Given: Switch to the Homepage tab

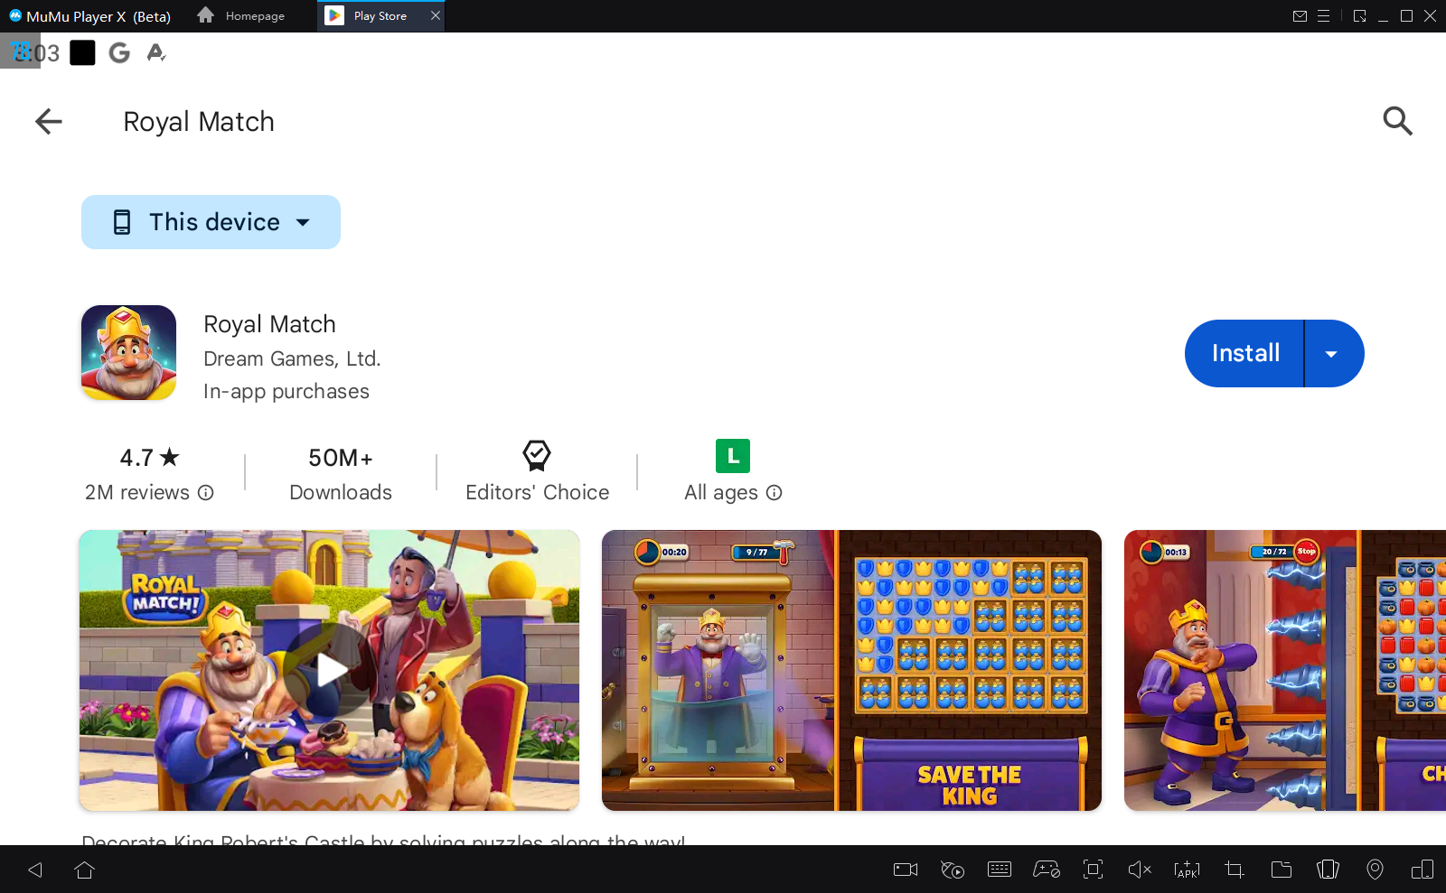Looking at the screenshot, I should 241,16.
